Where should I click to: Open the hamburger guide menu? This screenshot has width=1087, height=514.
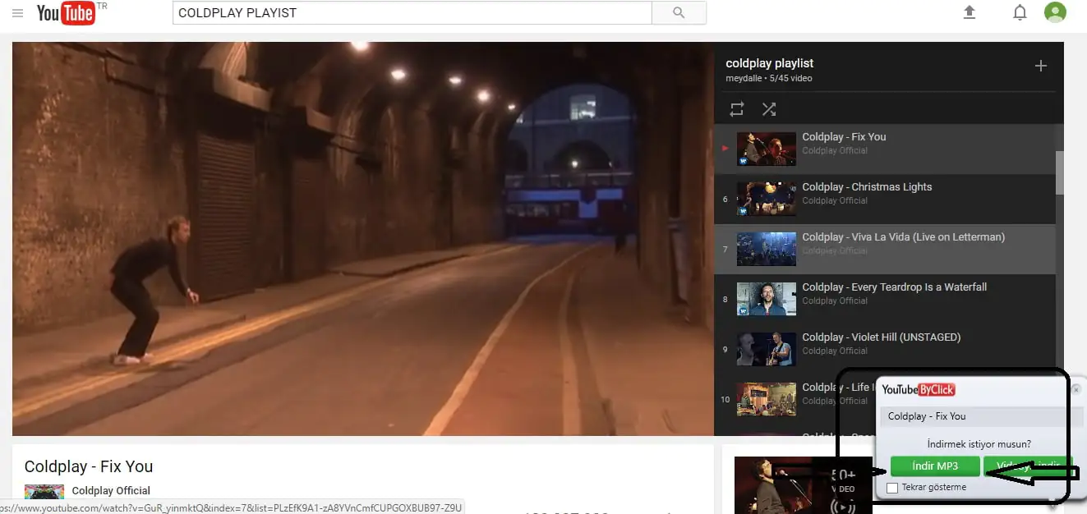[17, 13]
